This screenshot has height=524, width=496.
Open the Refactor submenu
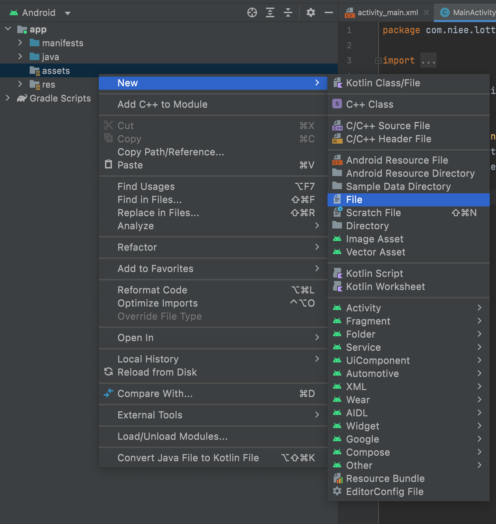point(213,248)
